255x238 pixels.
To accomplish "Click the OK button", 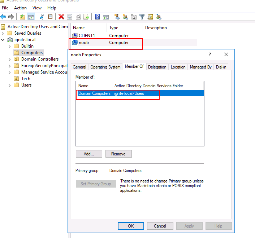I will 131,226.
